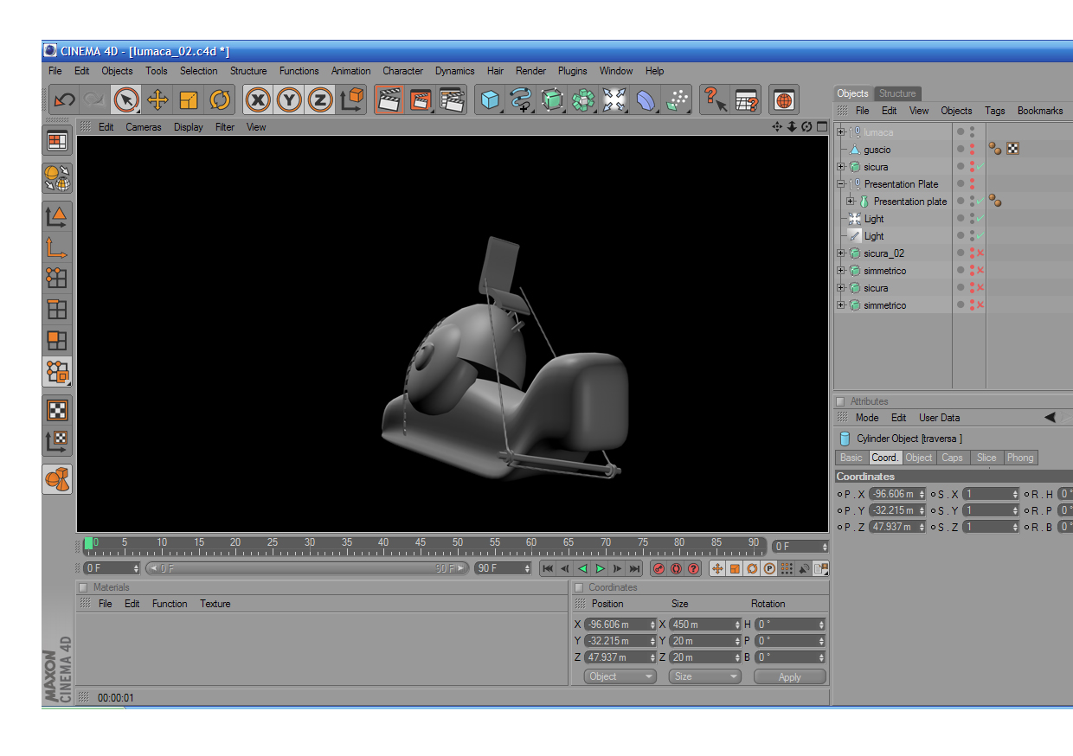Open the Object coordinate mode dropdown
The height and width of the screenshot is (756, 1073).
pos(620,676)
